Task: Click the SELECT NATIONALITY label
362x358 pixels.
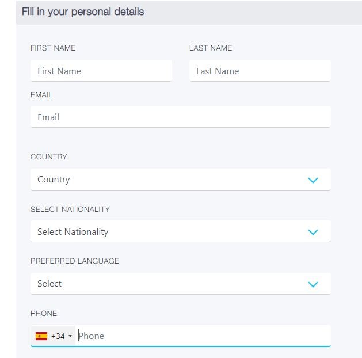Action: 70,209
